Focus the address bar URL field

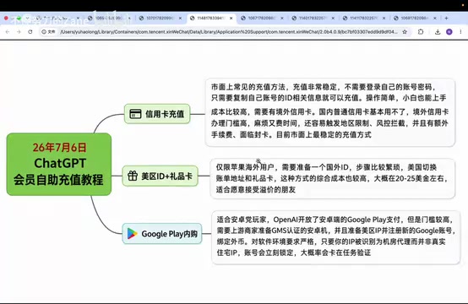[x=228, y=31]
